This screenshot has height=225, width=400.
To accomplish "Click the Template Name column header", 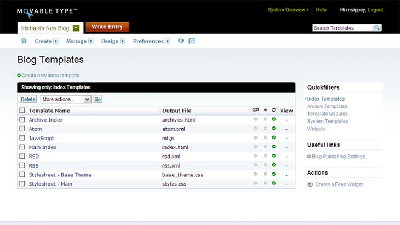I will click(x=49, y=111).
